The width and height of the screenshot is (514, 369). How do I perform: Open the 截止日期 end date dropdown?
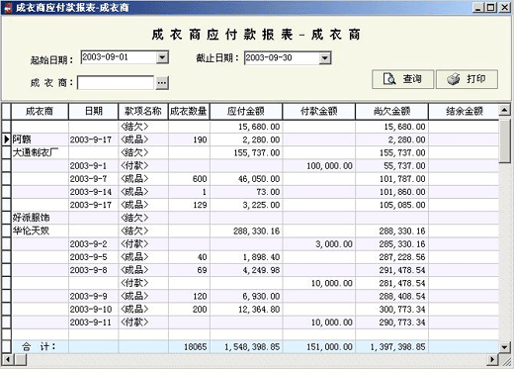pos(325,58)
